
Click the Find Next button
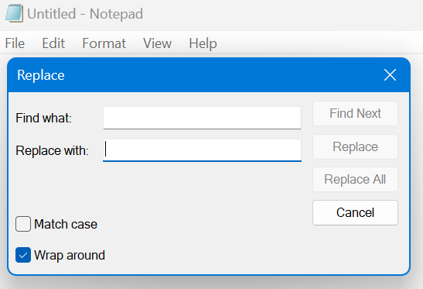[355, 114]
